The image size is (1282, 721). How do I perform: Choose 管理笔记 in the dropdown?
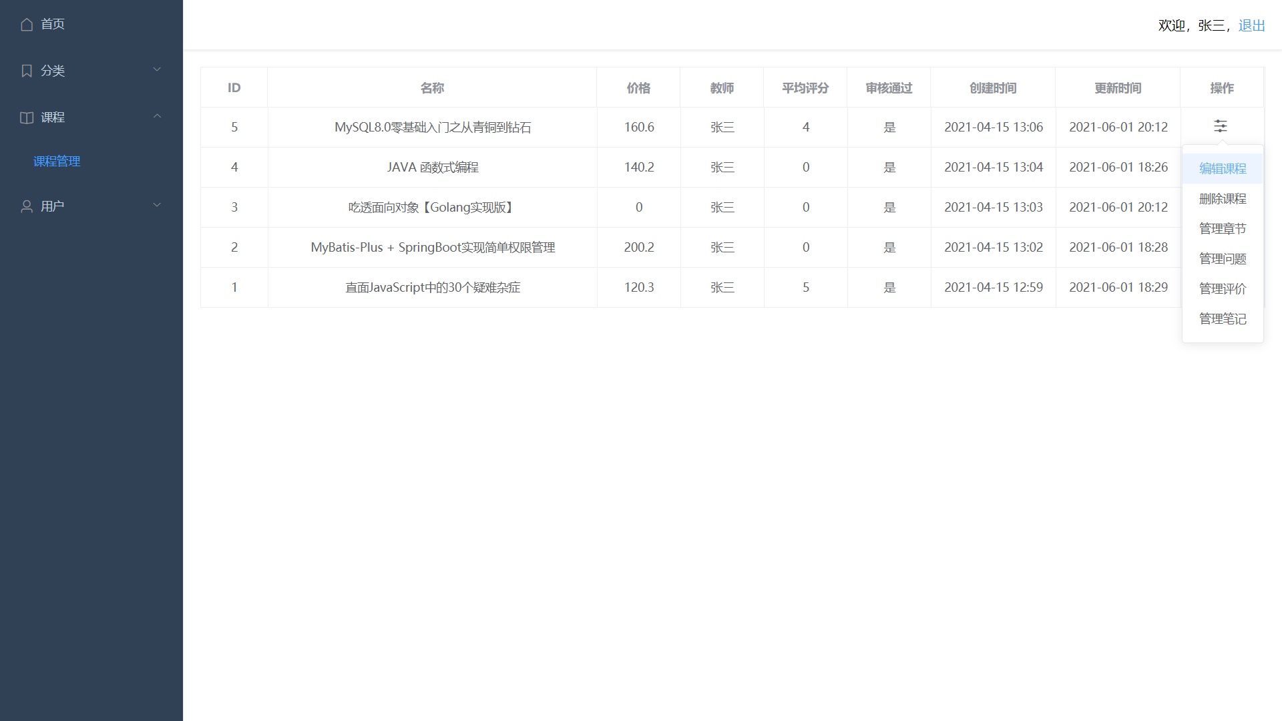1222,319
